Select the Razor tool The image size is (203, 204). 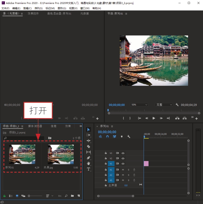[x=89, y=147]
